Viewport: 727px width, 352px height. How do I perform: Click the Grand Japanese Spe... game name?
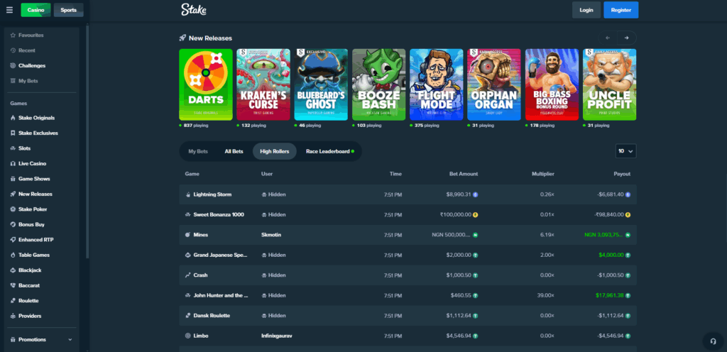(x=220, y=255)
